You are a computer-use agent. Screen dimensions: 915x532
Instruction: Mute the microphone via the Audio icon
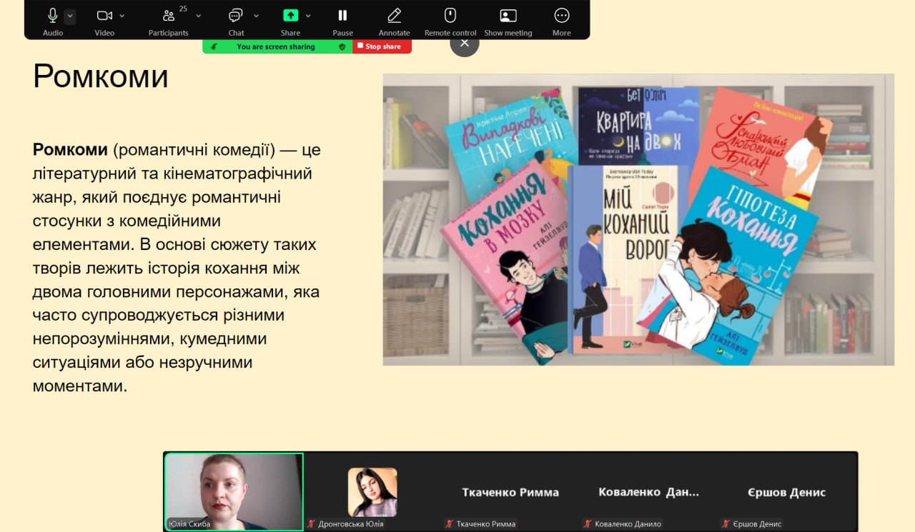click(x=52, y=15)
